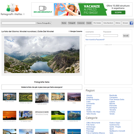Screen dimensions: 134x134
Task: Open the Stream menu item
Action: 125,23
